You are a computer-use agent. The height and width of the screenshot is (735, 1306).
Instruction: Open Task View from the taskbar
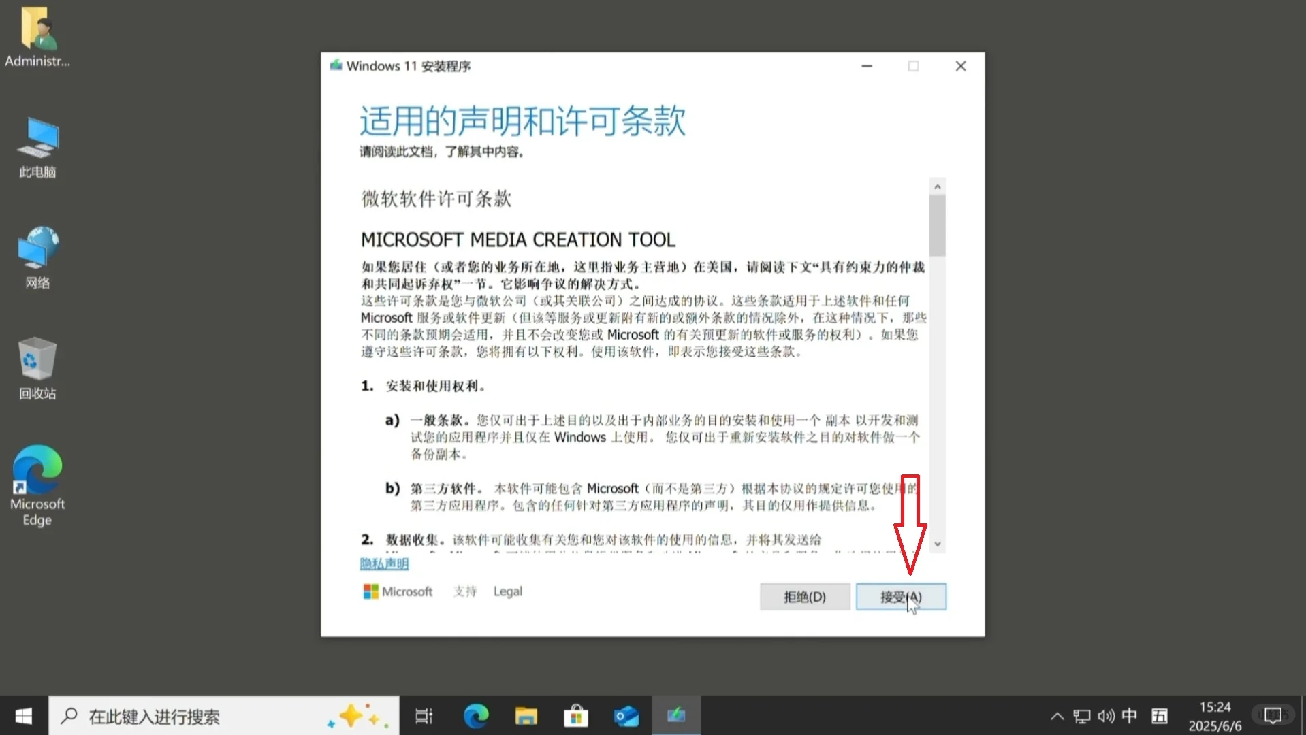point(424,715)
